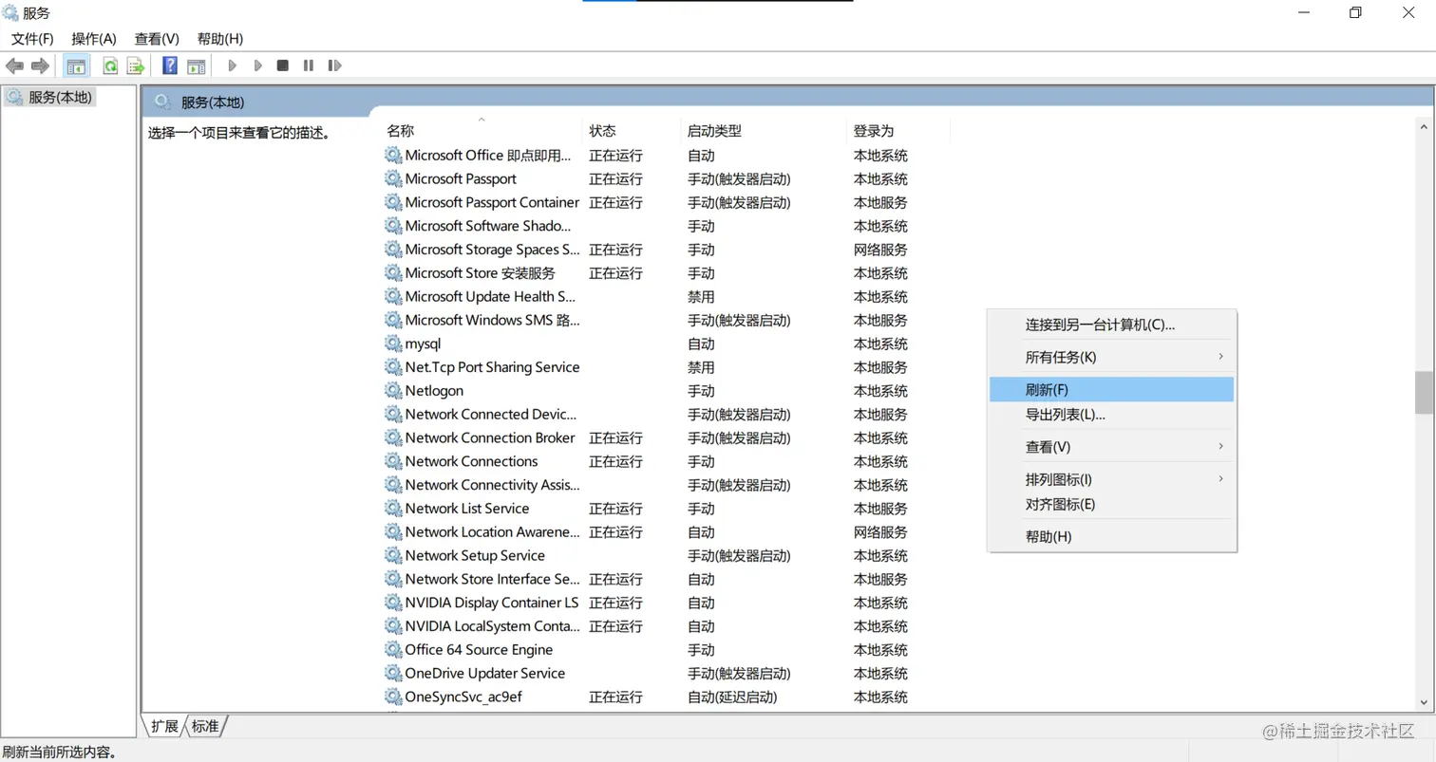Select the NVIDIA LocalSystem Conta... service name
The width and height of the screenshot is (1436, 762).
[x=492, y=626]
